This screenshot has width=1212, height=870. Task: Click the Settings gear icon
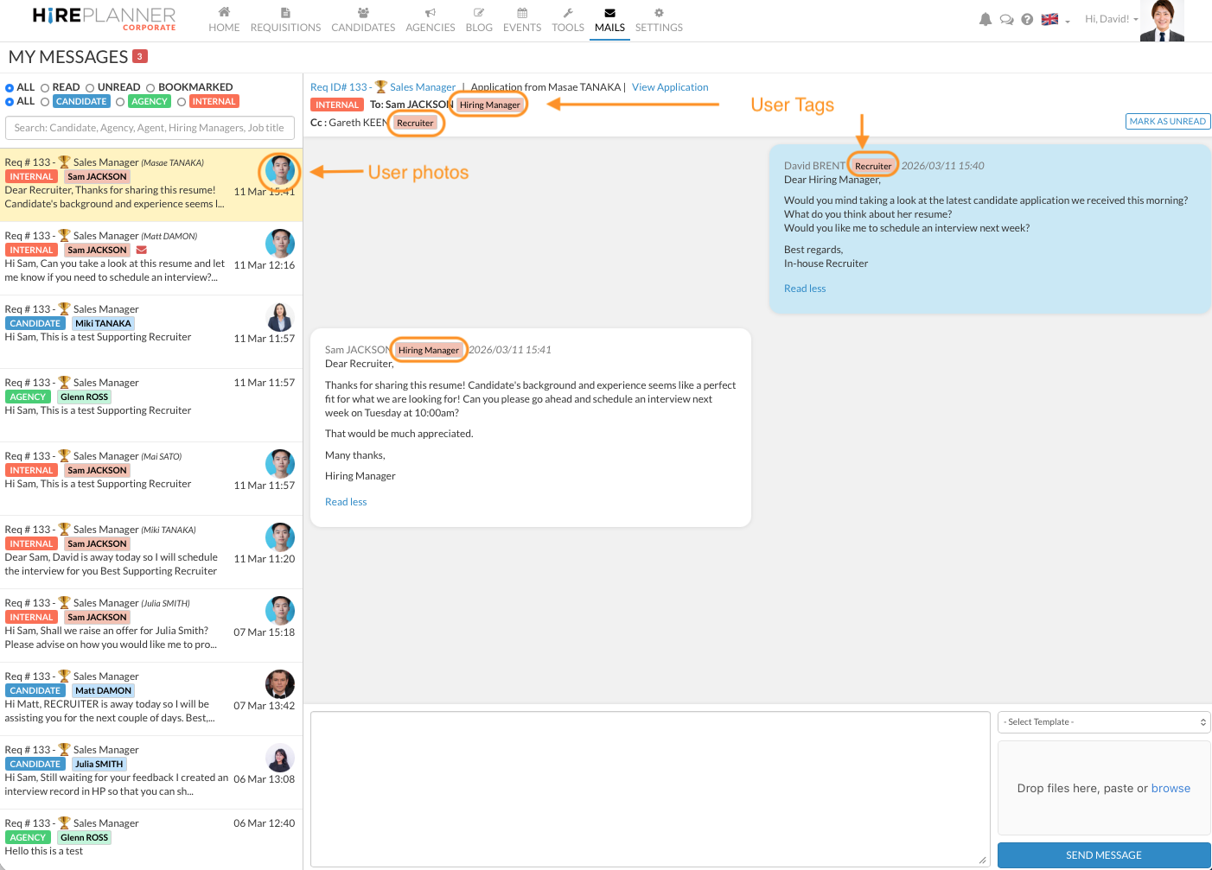tap(659, 13)
